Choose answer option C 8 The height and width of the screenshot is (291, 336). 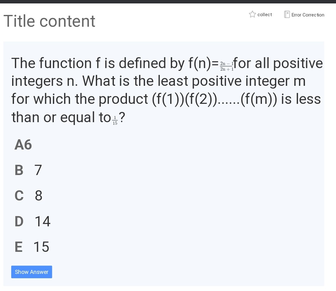pos(28,196)
